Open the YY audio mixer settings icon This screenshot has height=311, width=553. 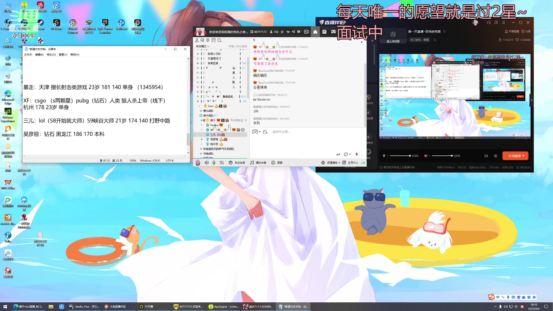[x=222, y=163]
